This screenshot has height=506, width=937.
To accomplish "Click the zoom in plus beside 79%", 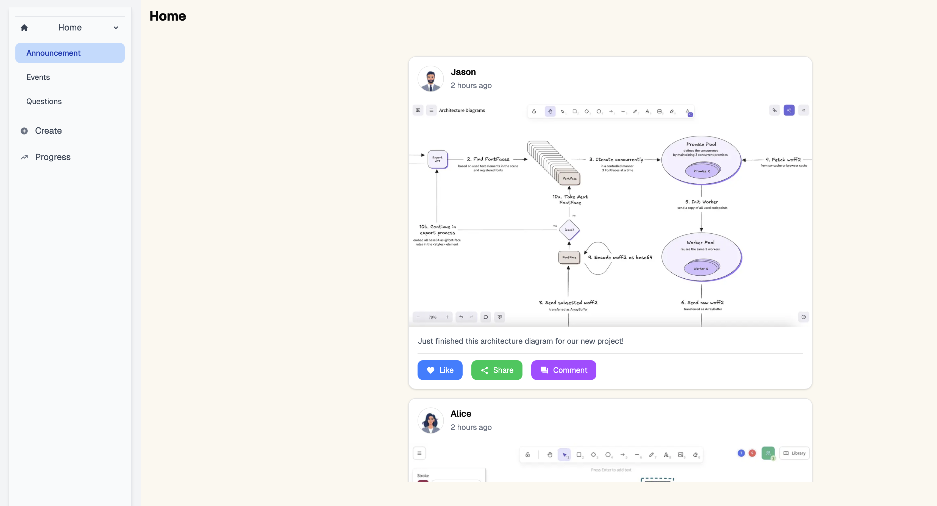I will 447,317.
